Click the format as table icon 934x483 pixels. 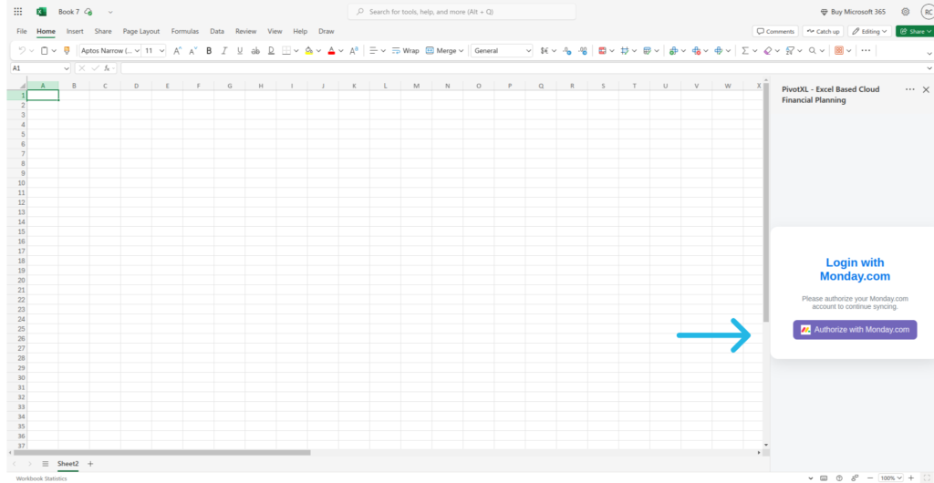click(x=647, y=51)
